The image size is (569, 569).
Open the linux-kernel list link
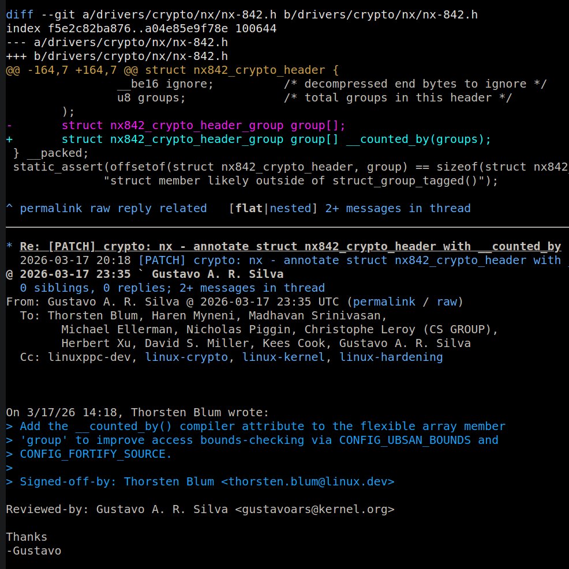(283, 357)
